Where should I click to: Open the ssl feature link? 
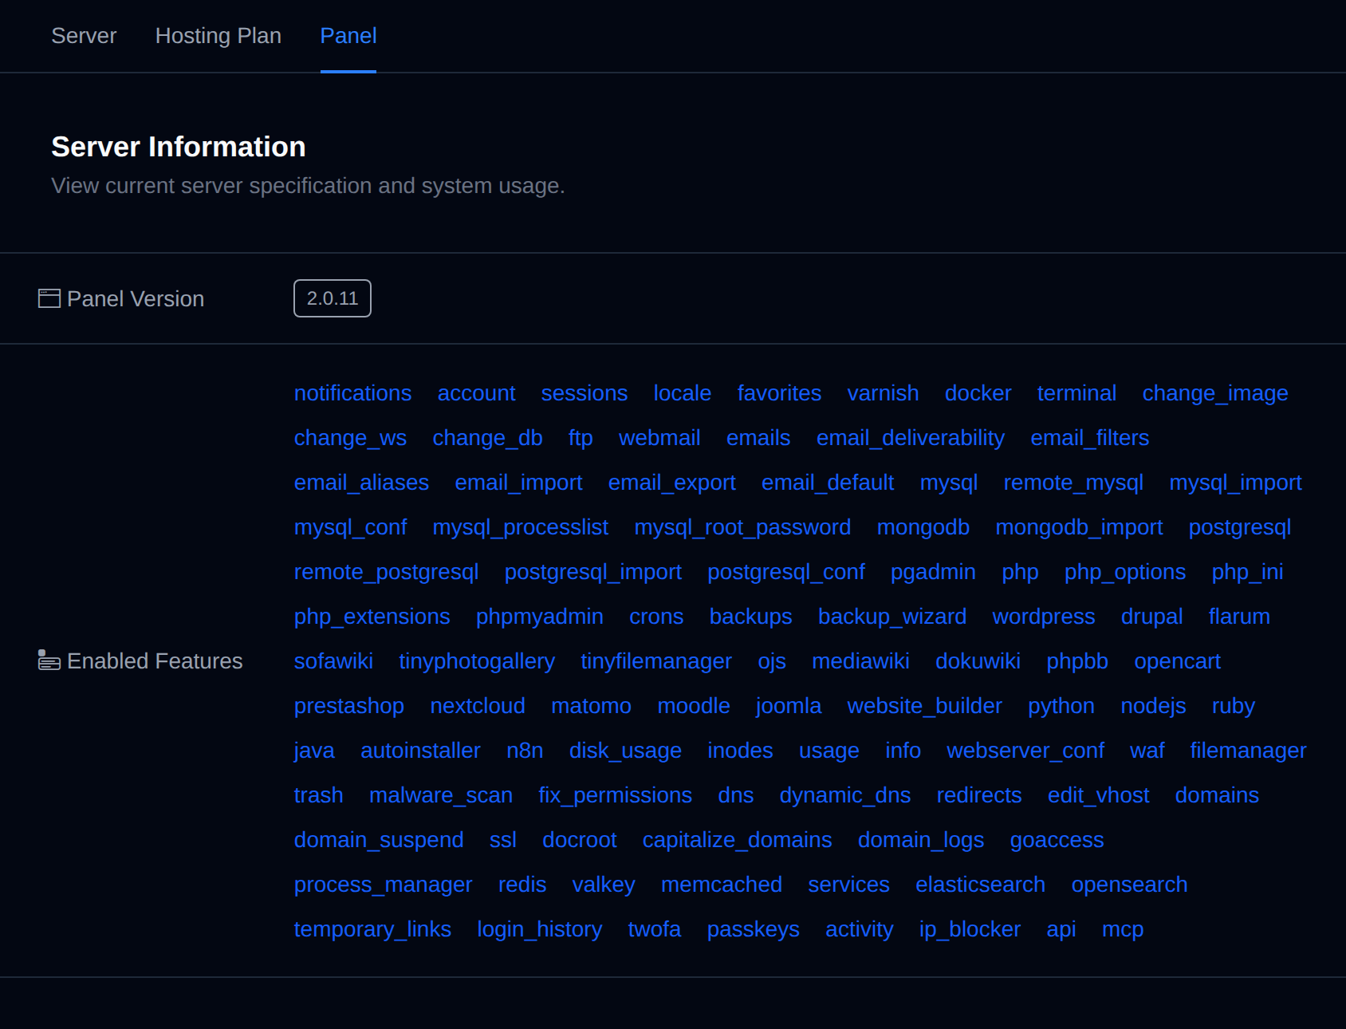coord(503,840)
